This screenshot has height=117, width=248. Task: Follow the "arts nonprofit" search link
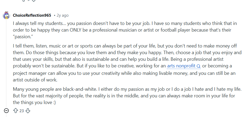[181, 66]
